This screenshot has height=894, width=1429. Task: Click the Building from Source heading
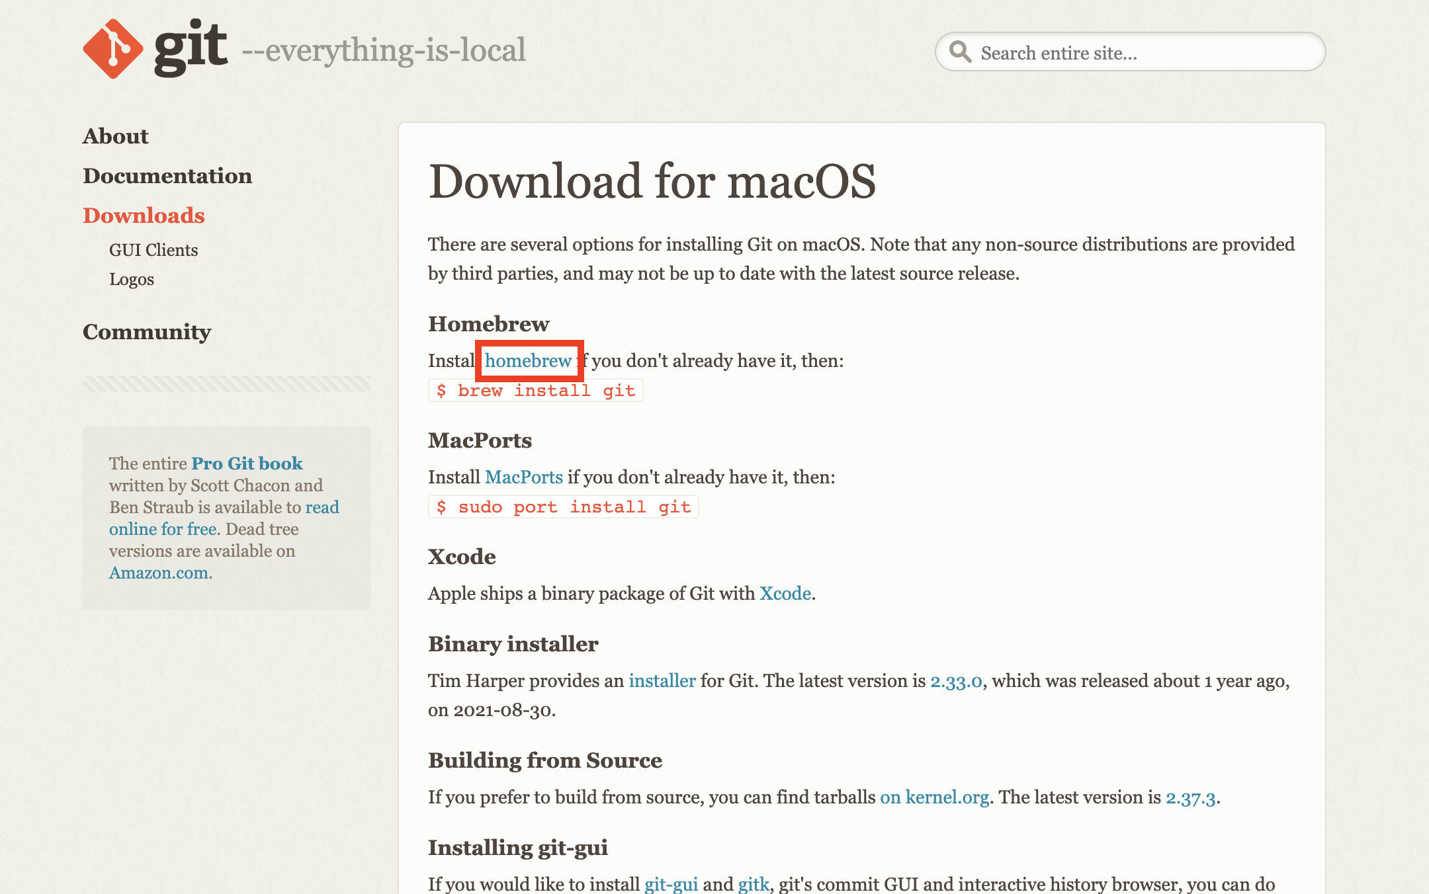545,760
